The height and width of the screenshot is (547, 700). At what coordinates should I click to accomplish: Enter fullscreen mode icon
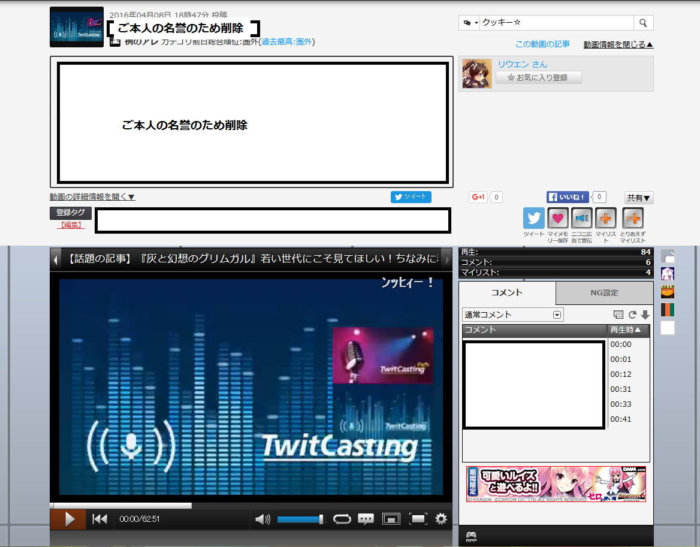click(x=418, y=519)
